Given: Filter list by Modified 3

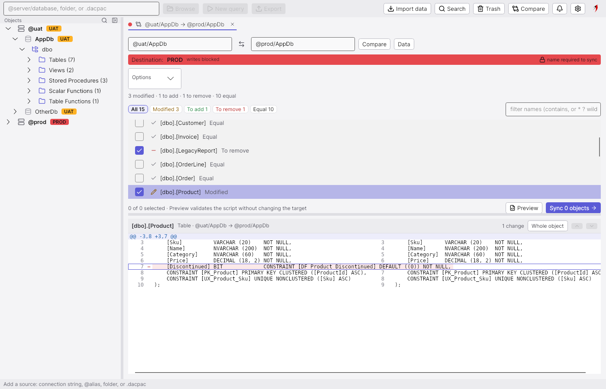Looking at the screenshot, I should pyautogui.click(x=166, y=109).
